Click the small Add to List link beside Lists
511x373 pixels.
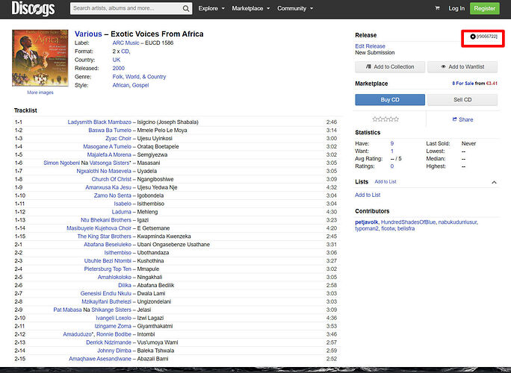[385, 181]
